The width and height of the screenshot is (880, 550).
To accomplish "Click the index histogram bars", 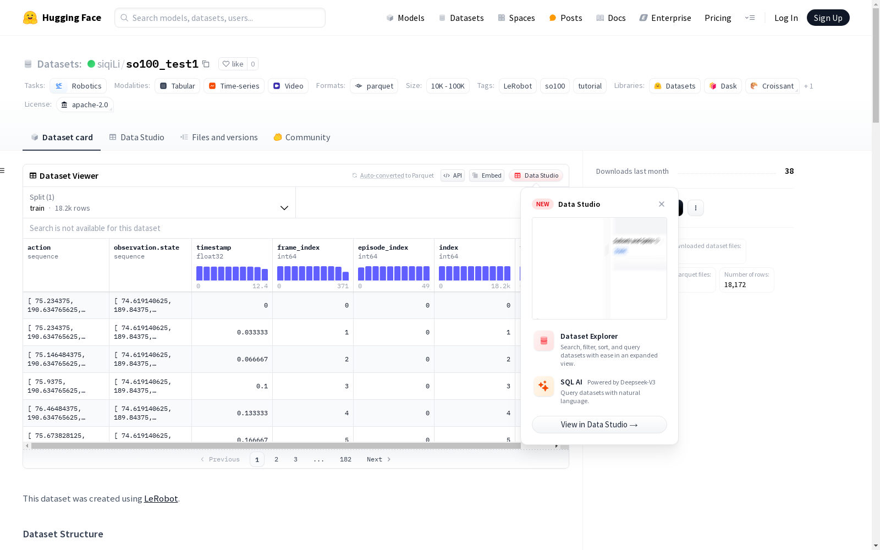I will click(475, 273).
